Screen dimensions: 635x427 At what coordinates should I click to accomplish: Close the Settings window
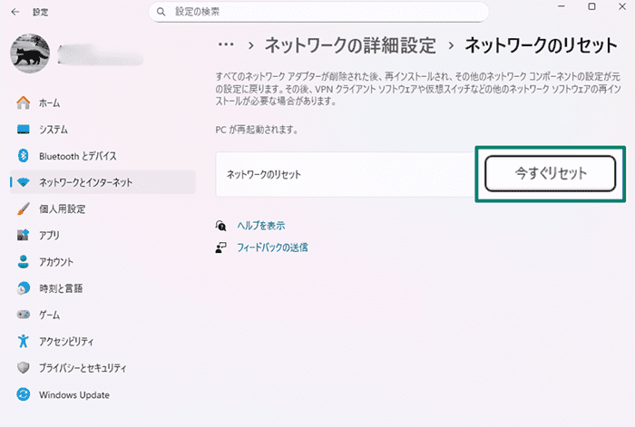622,6
